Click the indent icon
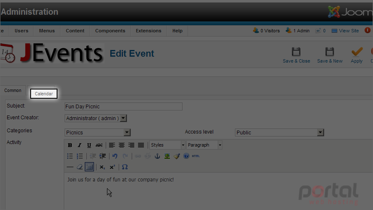 (x=102, y=156)
